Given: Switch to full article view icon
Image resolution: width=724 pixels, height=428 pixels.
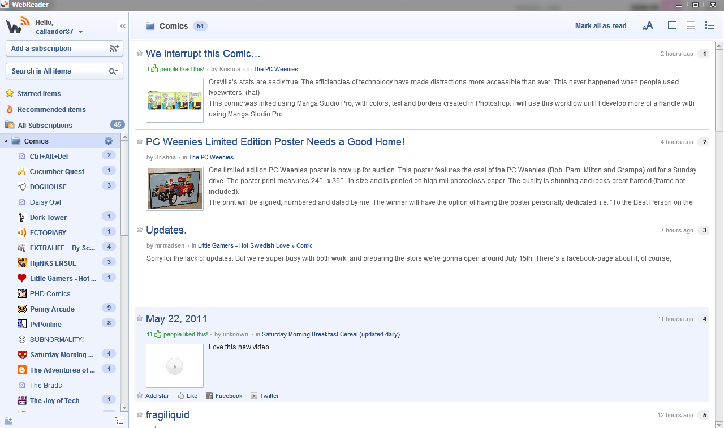Looking at the screenshot, I should coord(672,25).
